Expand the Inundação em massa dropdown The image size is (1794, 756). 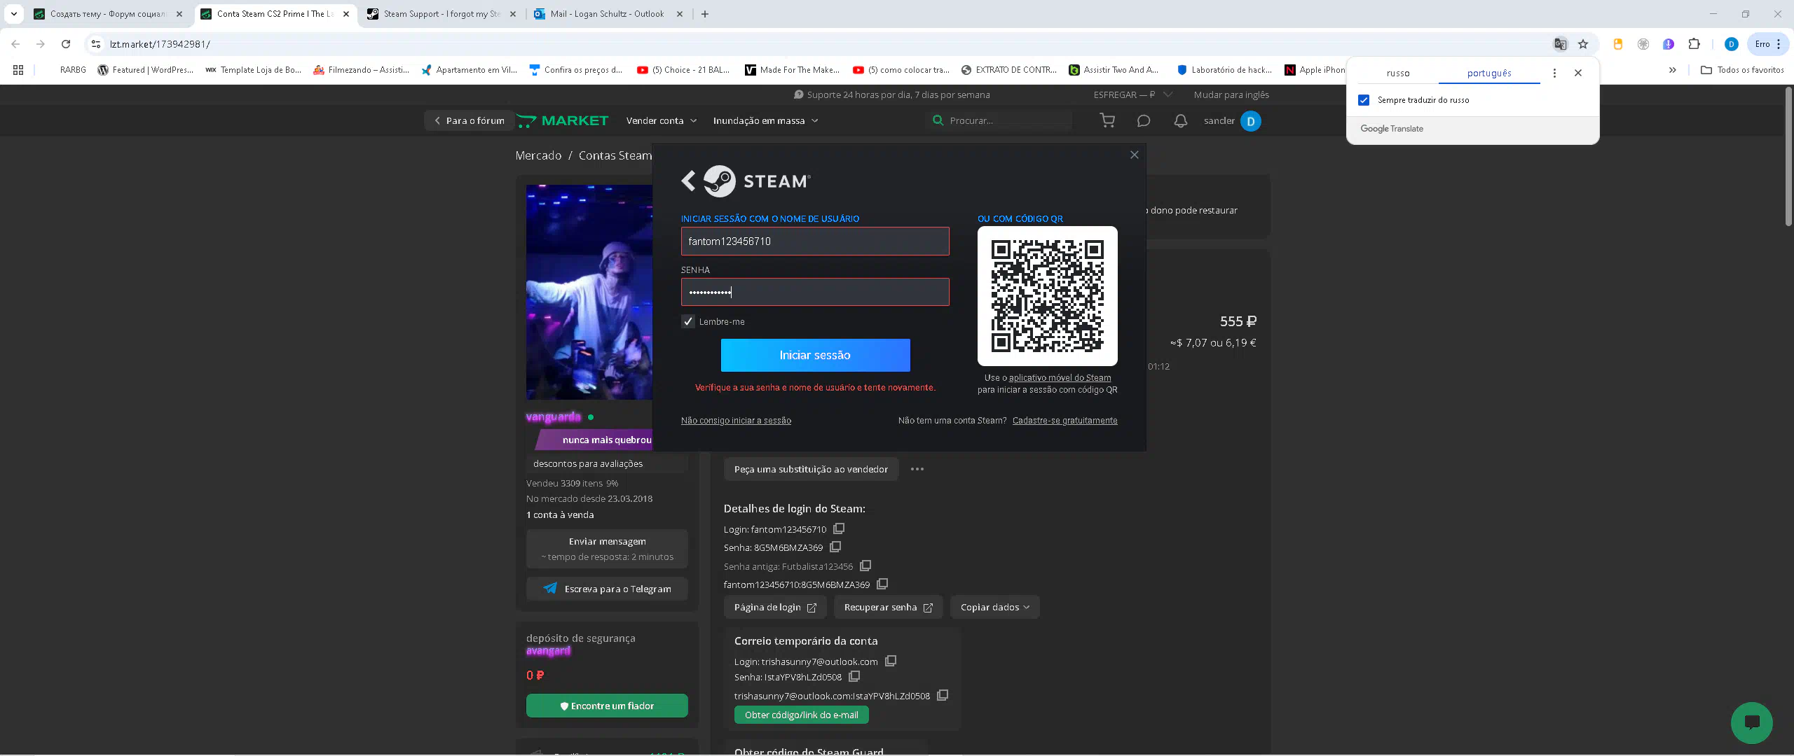pyautogui.click(x=765, y=120)
